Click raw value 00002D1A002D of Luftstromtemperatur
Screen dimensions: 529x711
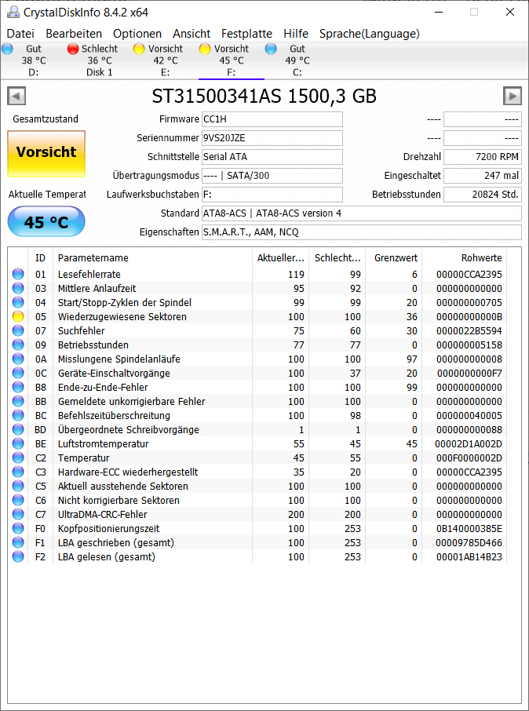[x=469, y=444]
